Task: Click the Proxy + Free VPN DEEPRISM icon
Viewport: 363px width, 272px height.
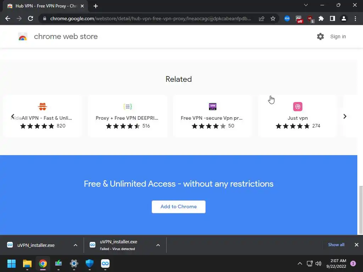Action: (128, 106)
